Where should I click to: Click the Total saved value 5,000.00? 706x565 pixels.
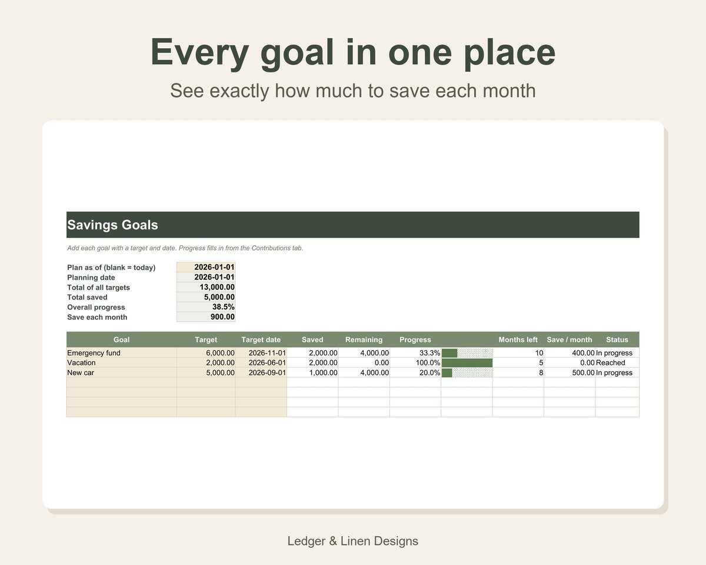click(x=206, y=297)
